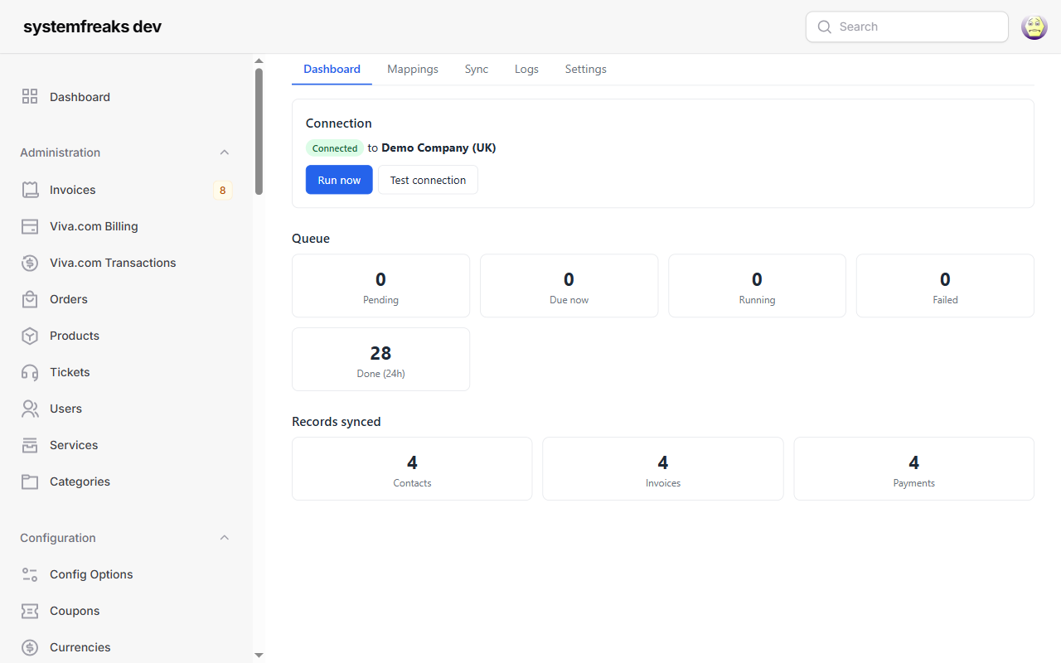Click the systemfreaks dev logo title
Image resolution: width=1061 pixels, height=663 pixels.
(92, 27)
